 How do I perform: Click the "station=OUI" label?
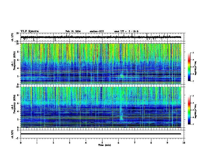(x=97, y=31)
